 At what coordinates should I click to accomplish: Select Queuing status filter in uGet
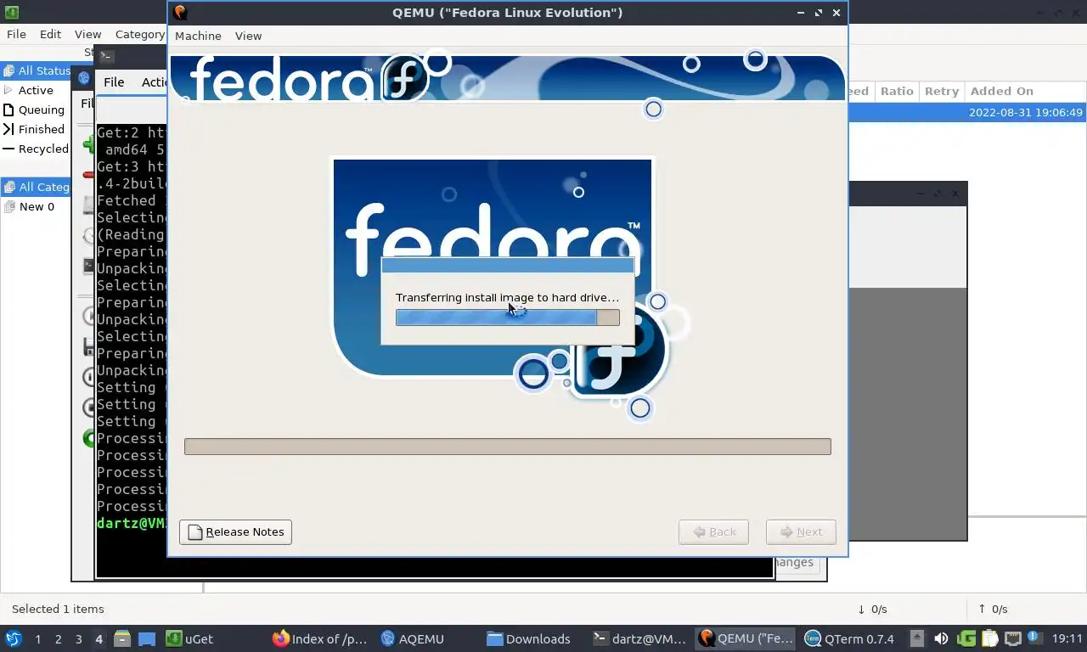[35, 110]
